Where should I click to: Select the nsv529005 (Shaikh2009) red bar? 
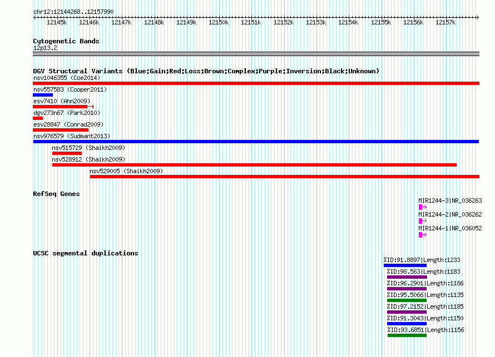285,177
